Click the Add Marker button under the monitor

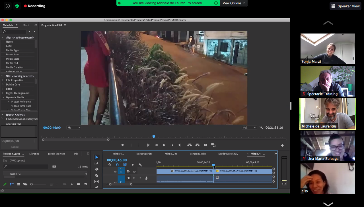pyautogui.click(x=123, y=145)
